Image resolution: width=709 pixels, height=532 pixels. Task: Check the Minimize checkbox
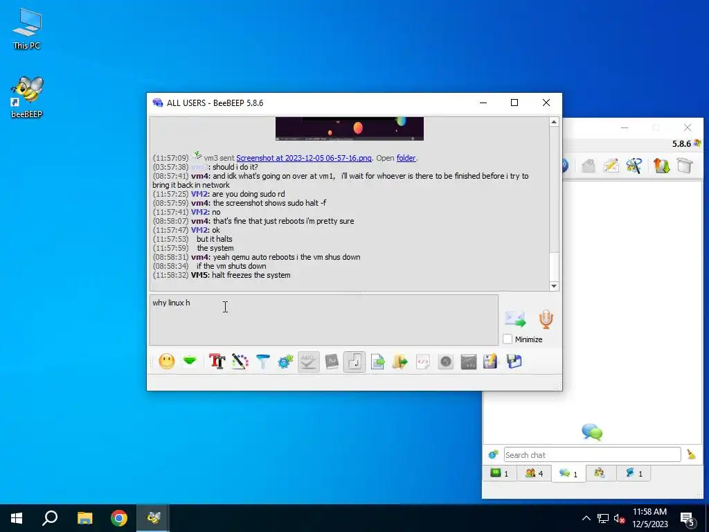coord(508,339)
